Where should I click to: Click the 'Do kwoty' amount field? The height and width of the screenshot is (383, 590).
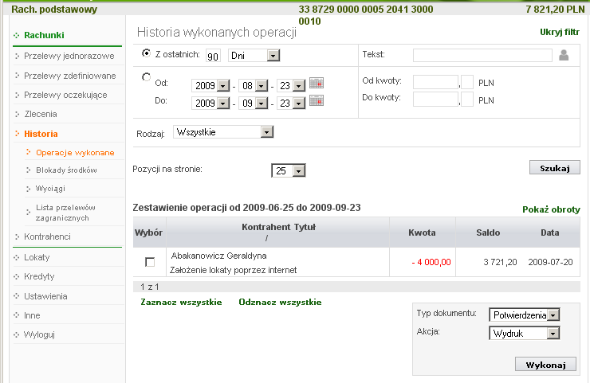pyautogui.click(x=436, y=100)
